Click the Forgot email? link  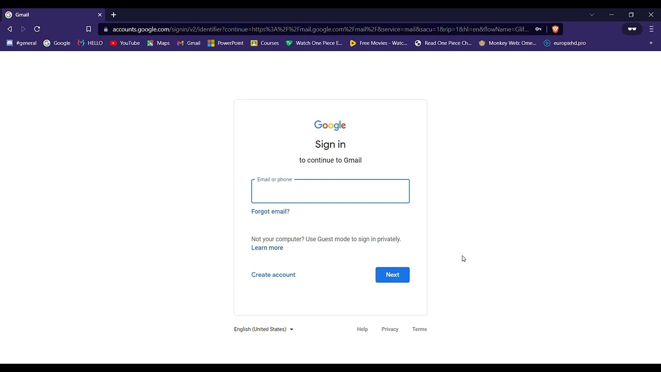[270, 211]
